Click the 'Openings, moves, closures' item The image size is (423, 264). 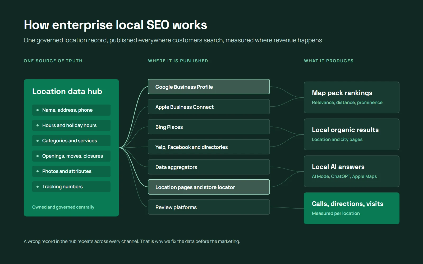[x=71, y=156]
